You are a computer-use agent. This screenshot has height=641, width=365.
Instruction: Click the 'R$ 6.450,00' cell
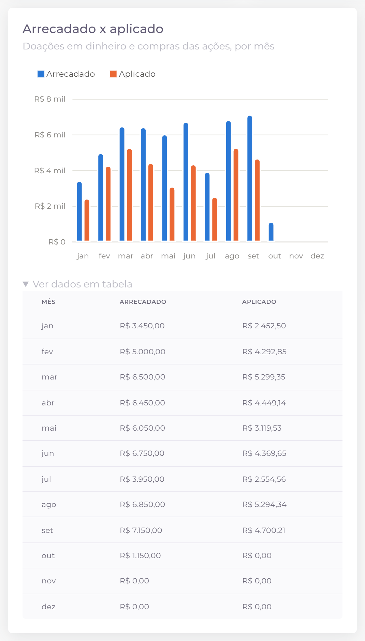[x=143, y=403]
